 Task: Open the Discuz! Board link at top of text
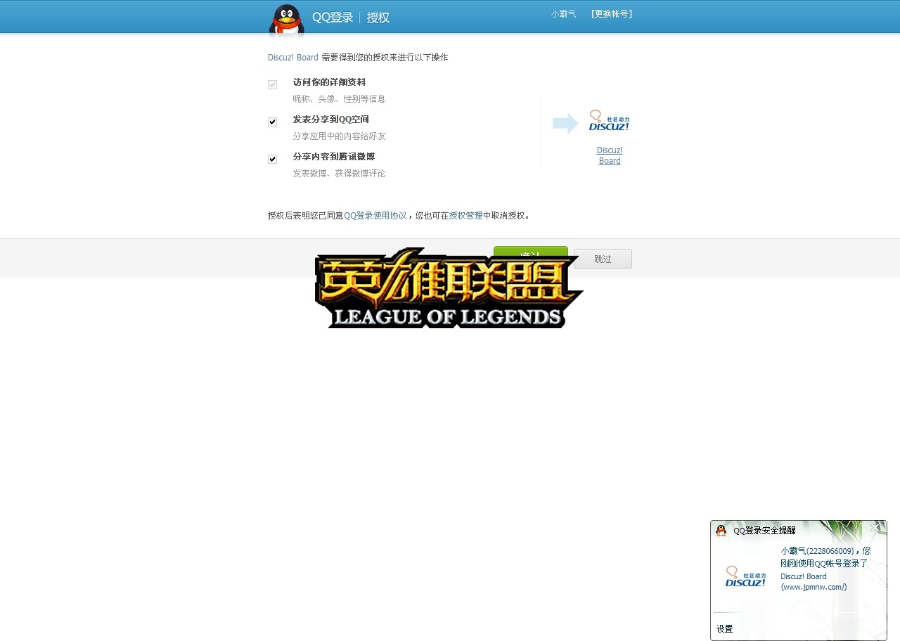[293, 58]
